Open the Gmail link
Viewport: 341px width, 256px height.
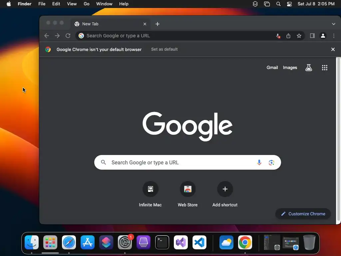click(x=272, y=68)
